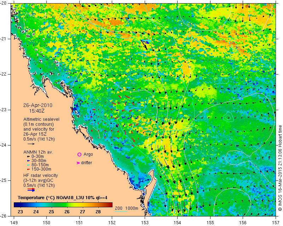Click the blue 30-80m arrow legend icon
The image size is (283, 226).
[28, 161]
